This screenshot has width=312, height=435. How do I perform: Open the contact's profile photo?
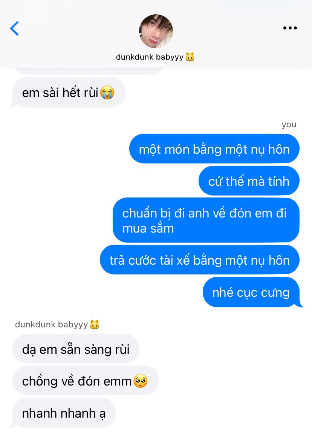point(156,31)
